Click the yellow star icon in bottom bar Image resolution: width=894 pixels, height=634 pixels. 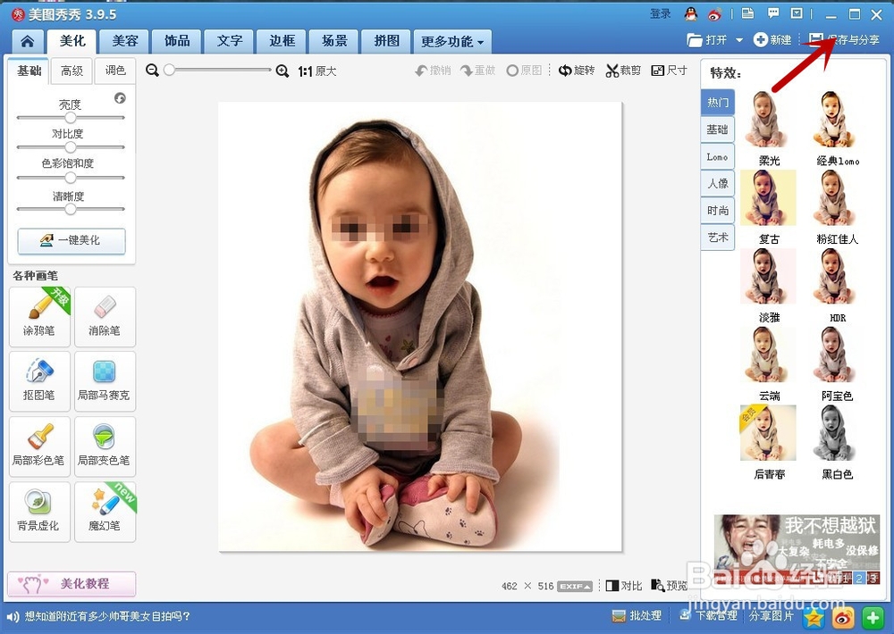814,617
